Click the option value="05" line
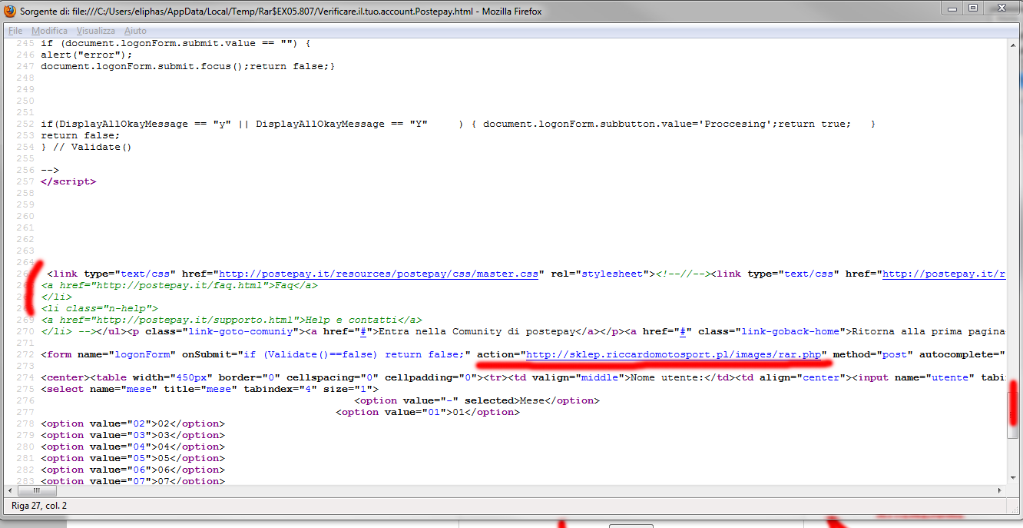 tap(133, 458)
